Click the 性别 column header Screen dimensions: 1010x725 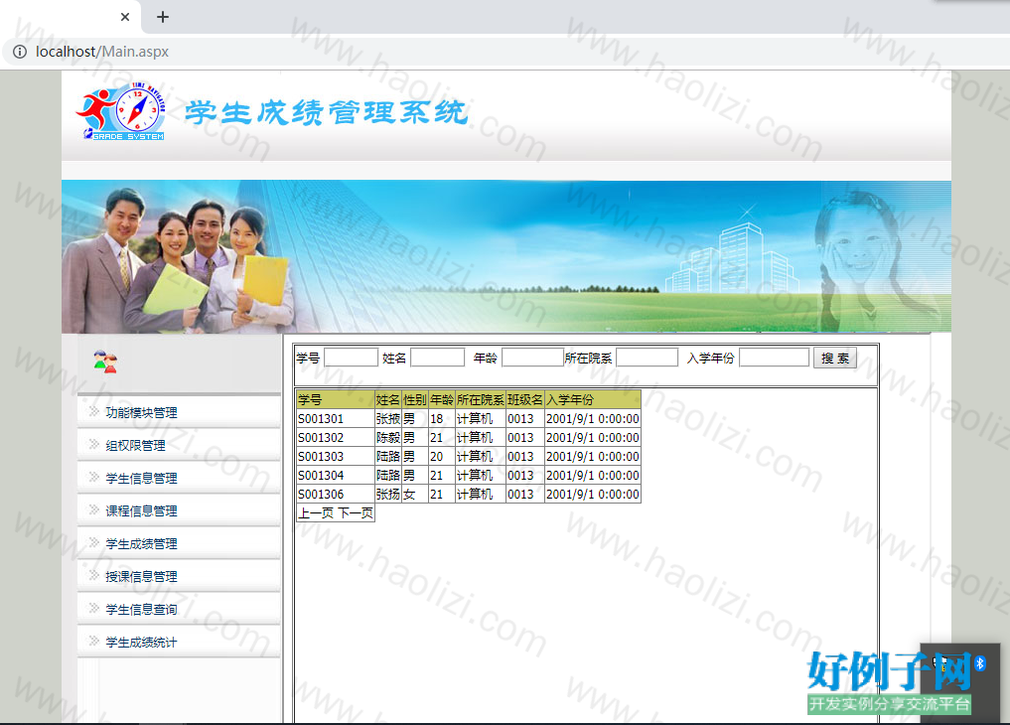pos(415,400)
